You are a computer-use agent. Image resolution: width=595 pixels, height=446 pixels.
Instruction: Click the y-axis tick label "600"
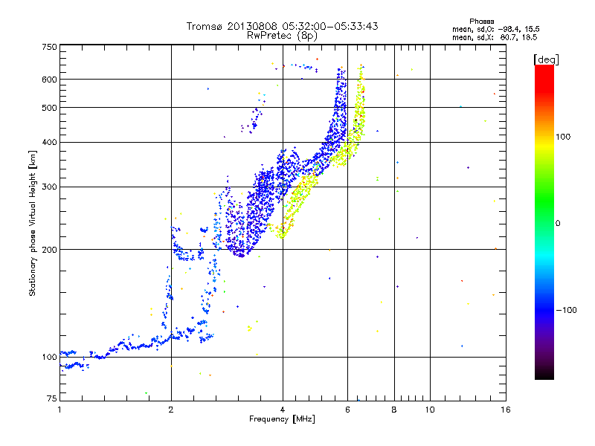coord(49,80)
